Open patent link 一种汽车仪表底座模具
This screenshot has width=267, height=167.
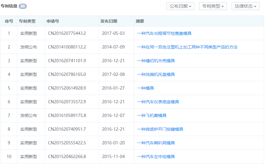pos(158,102)
